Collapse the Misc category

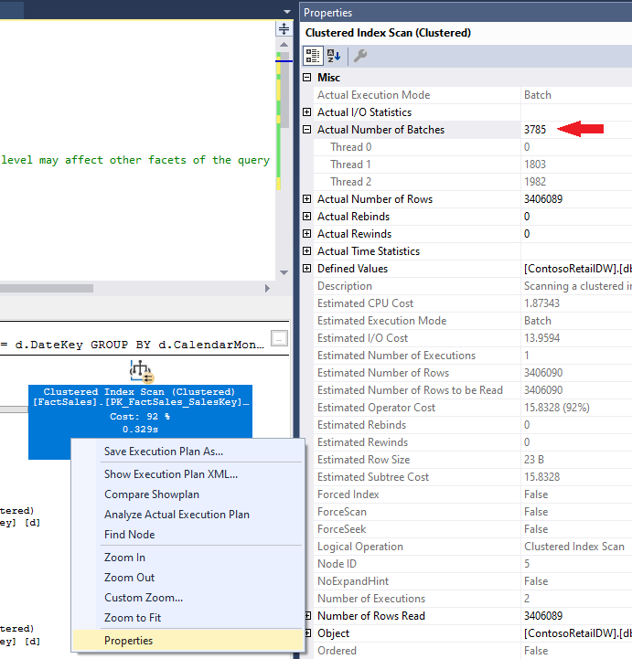pyautogui.click(x=307, y=78)
